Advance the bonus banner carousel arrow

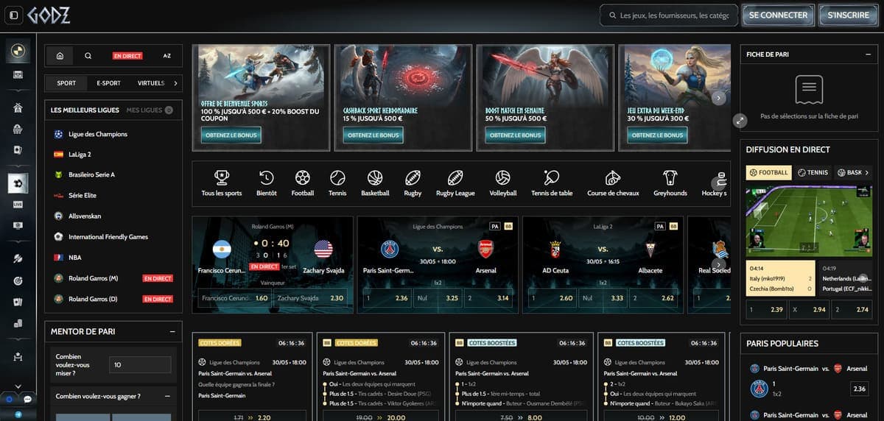click(720, 98)
